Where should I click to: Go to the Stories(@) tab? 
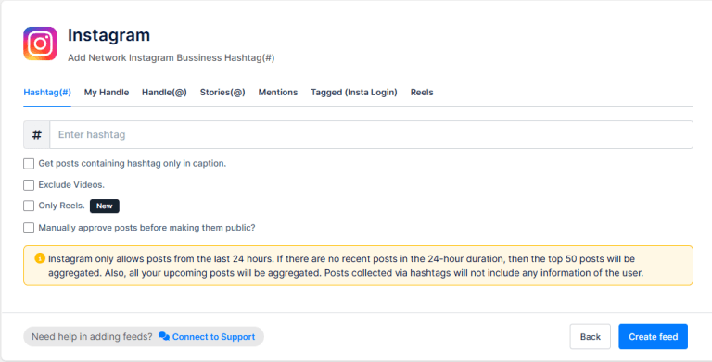(x=222, y=92)
